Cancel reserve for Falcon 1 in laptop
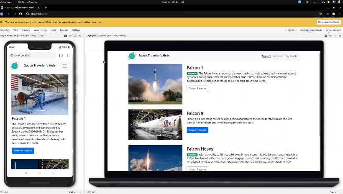This screenshot has width=343, height=194. point(197,88)
